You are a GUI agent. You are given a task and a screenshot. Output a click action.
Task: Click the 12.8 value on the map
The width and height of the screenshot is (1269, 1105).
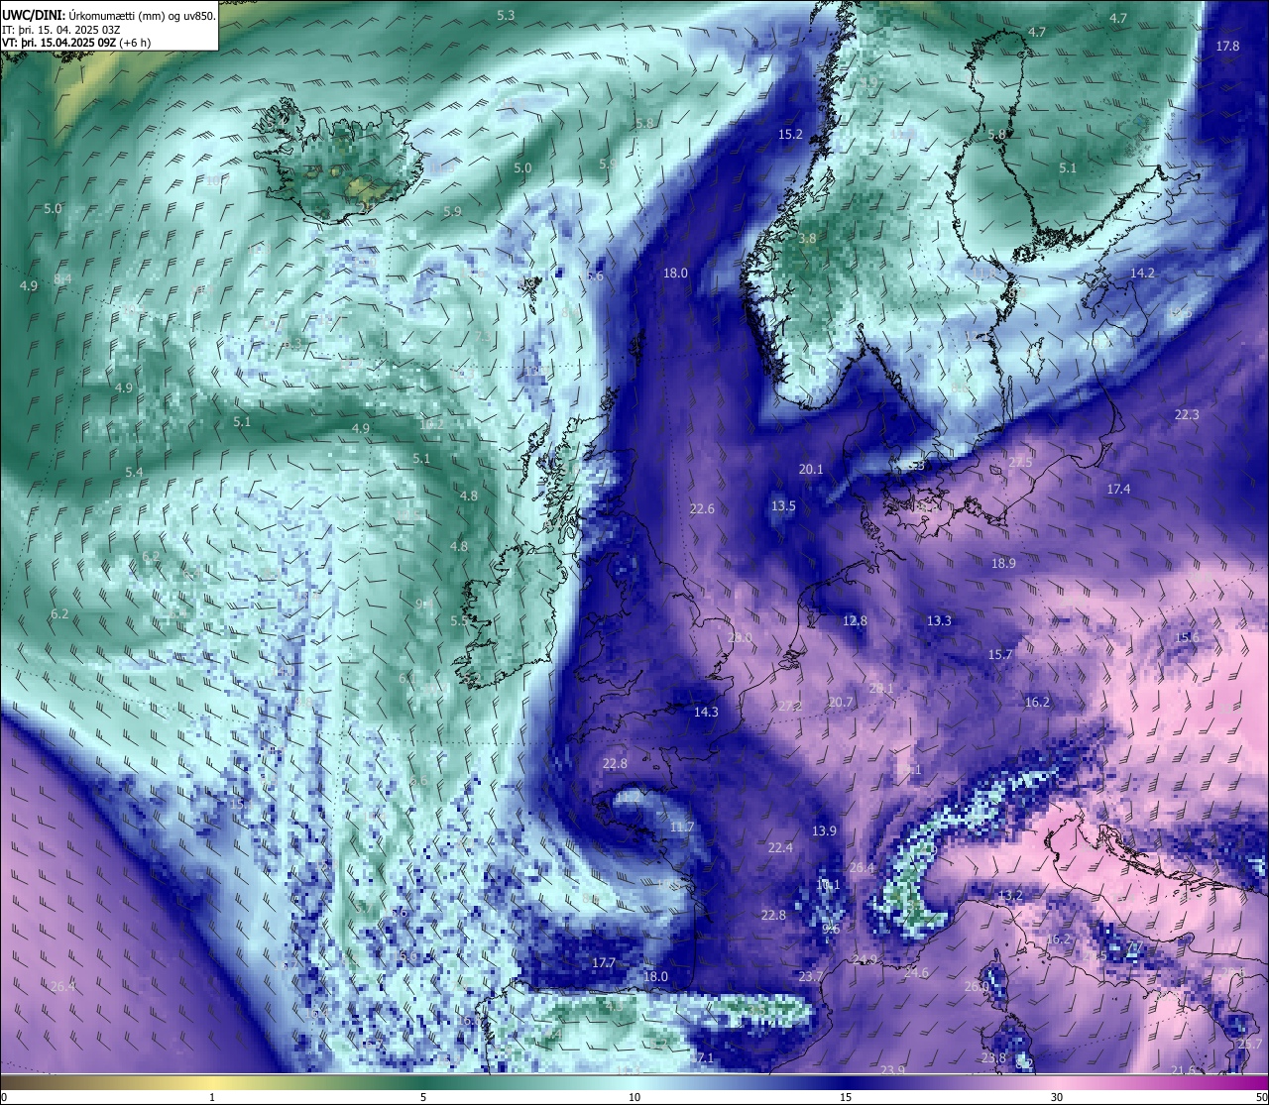click(x=855, y=621)
